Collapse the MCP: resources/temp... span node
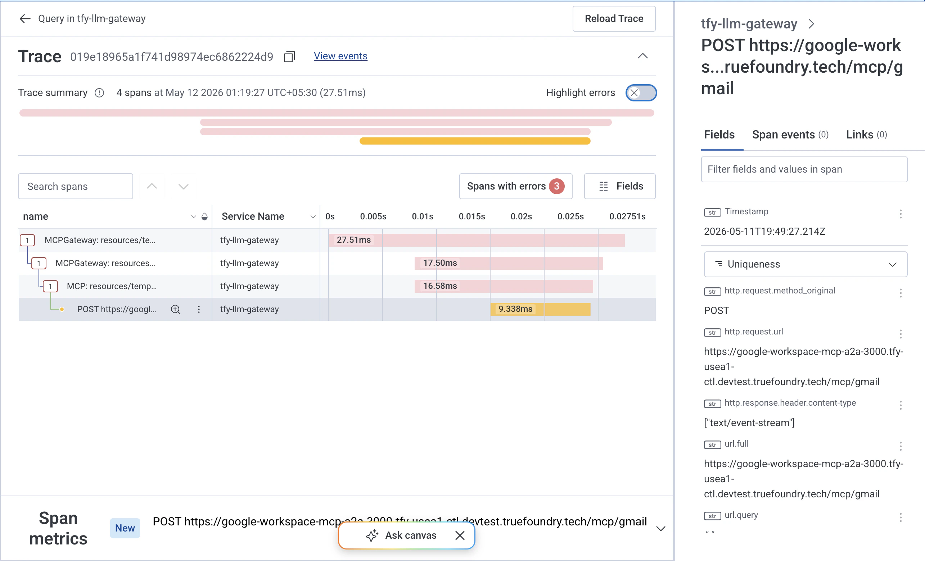Viewport: 925px width, 561px height. [50, 287]
